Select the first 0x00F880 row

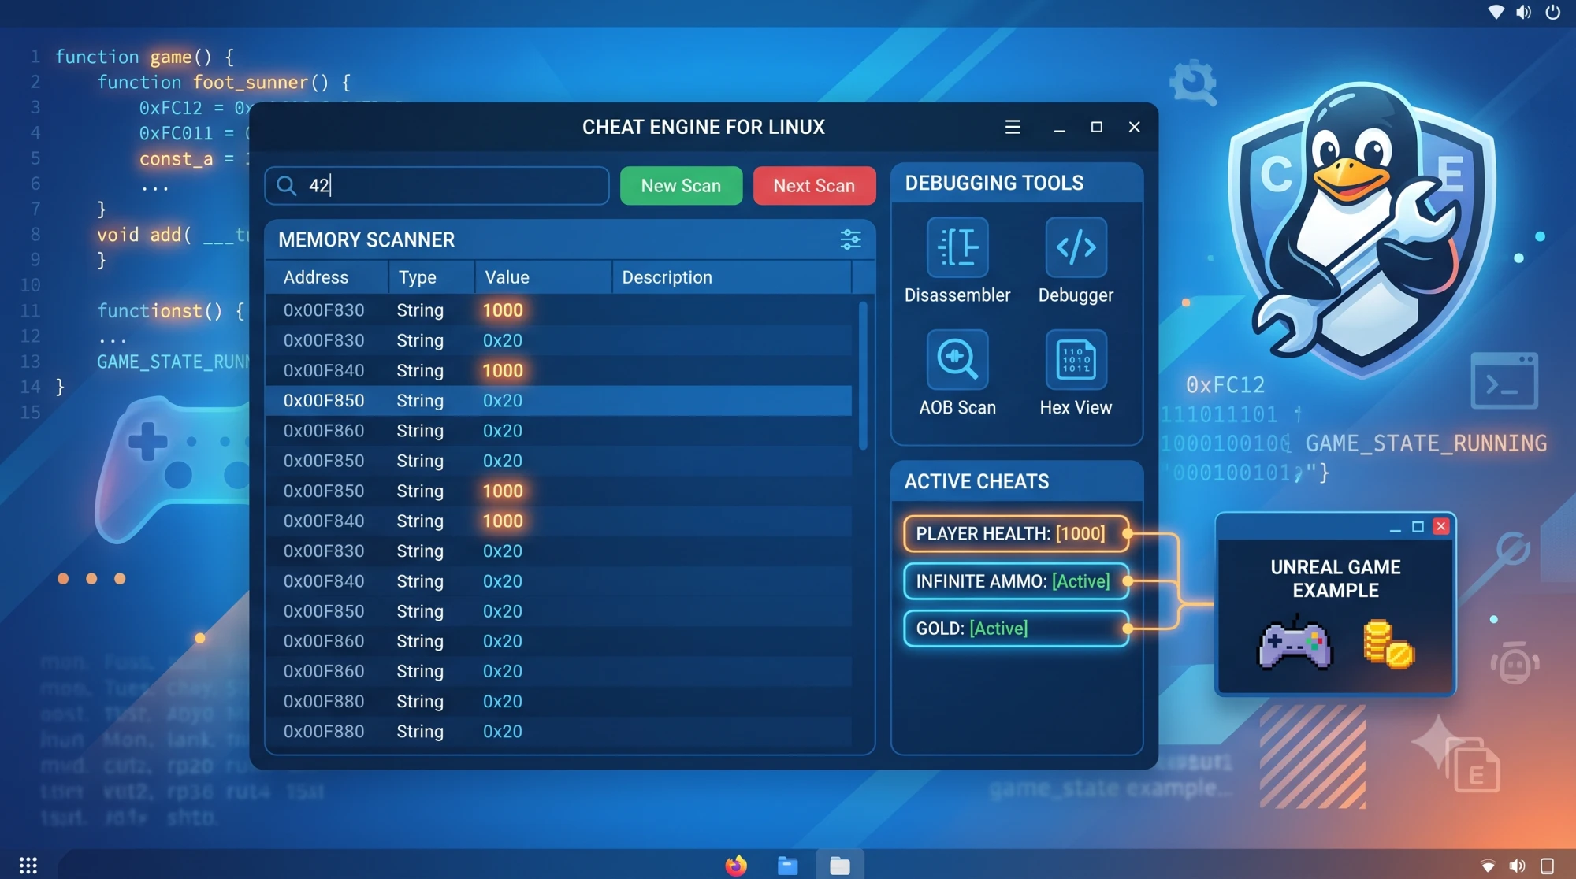(x=559, y=701)
